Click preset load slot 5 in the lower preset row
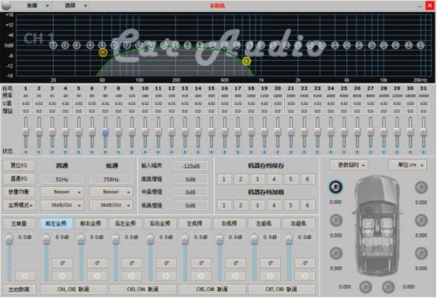The height and width of the screenshot is (298, 437). click(x=290, y=205)
